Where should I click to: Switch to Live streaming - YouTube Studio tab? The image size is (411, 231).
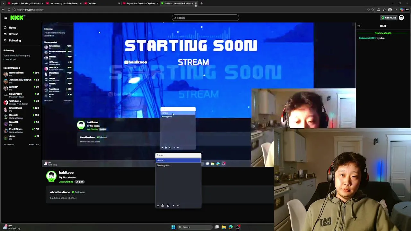click(63, 3)
